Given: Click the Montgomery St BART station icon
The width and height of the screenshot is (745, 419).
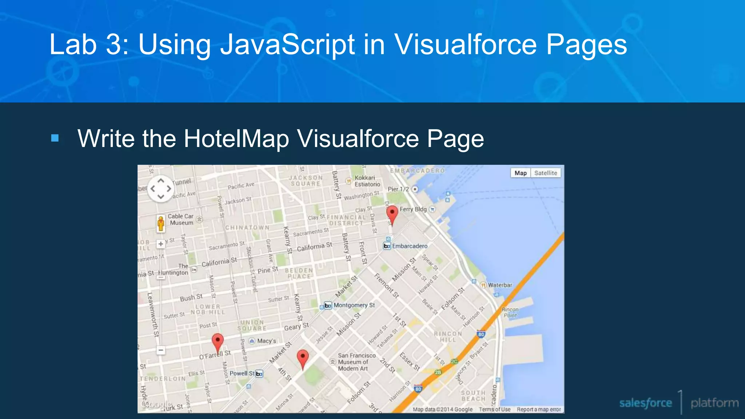Looking at the screenshot, I should [x=328, y=306].
